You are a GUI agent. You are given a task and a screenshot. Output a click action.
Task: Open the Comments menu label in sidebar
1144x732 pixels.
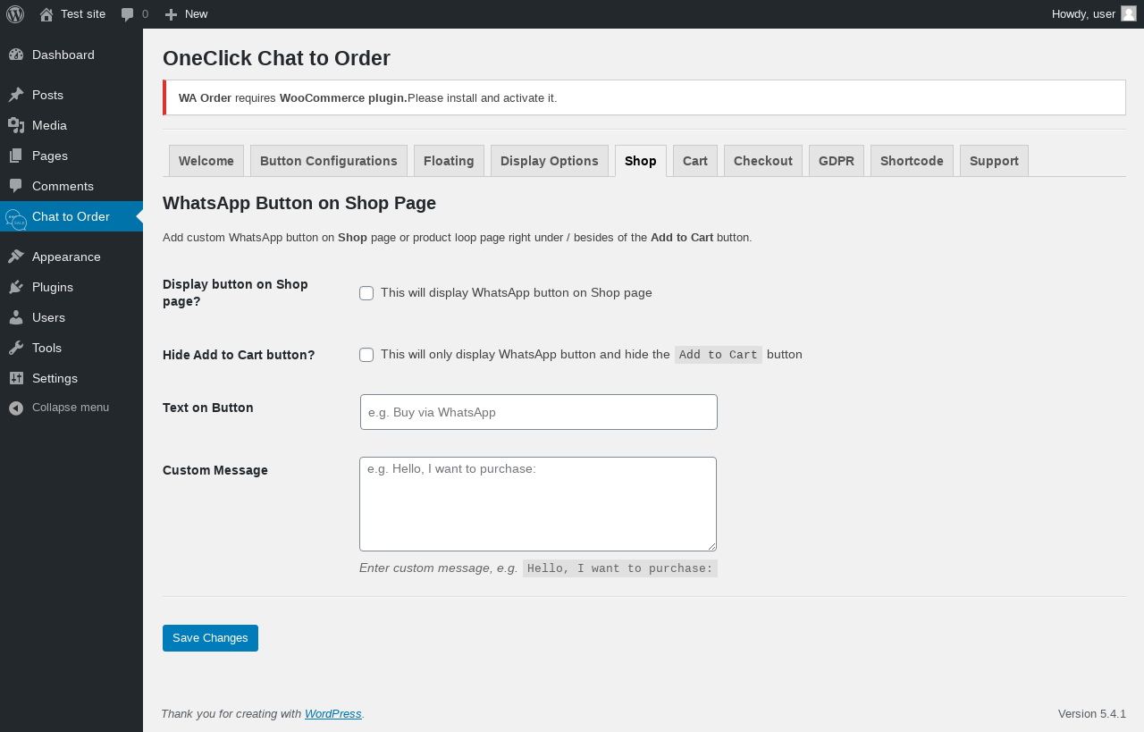(63, 186)
